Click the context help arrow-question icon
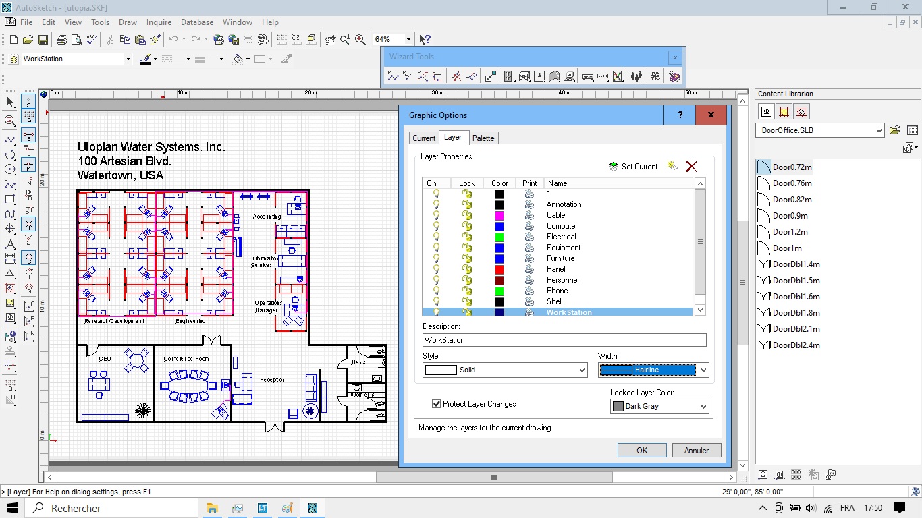Image resolution: width=922 pixels, height=518 pixels. click(425, 40)
